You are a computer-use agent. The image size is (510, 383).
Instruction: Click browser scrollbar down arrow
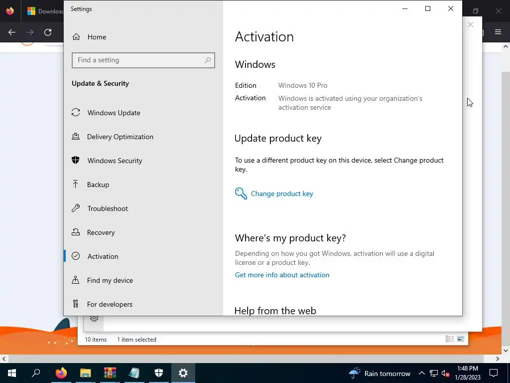tap(506, 351)
